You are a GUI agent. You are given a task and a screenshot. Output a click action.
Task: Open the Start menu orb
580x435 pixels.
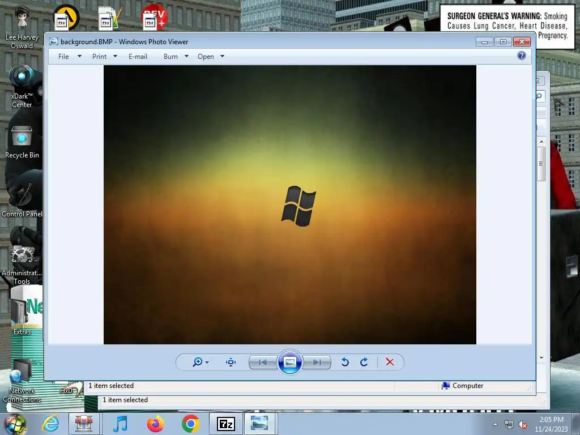[15, 424]
